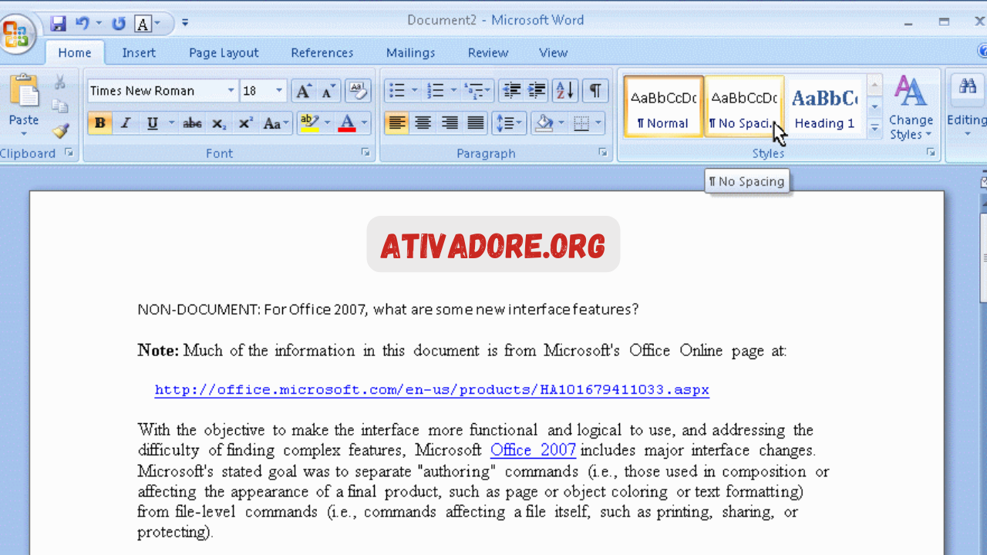Clear formatting with eraser icon

357,91
